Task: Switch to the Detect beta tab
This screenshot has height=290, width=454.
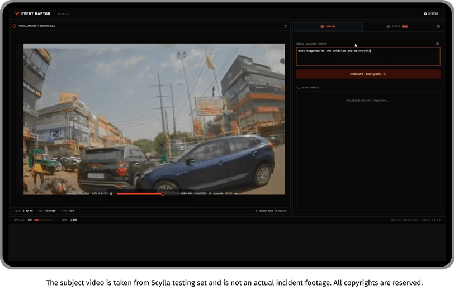Action: tap(397, 26)
